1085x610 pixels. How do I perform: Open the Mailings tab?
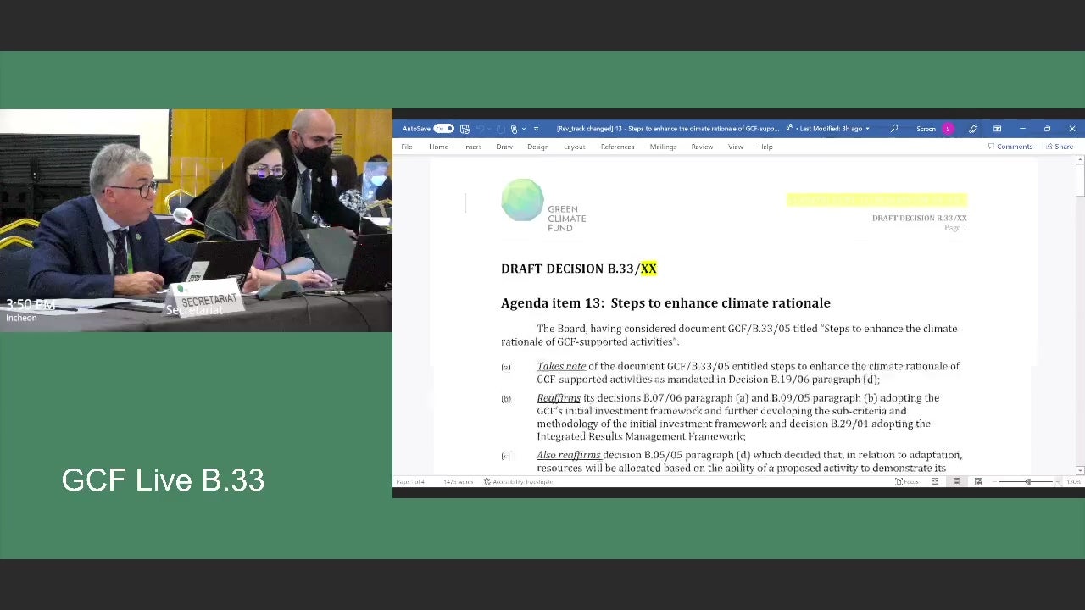[663, 147]
